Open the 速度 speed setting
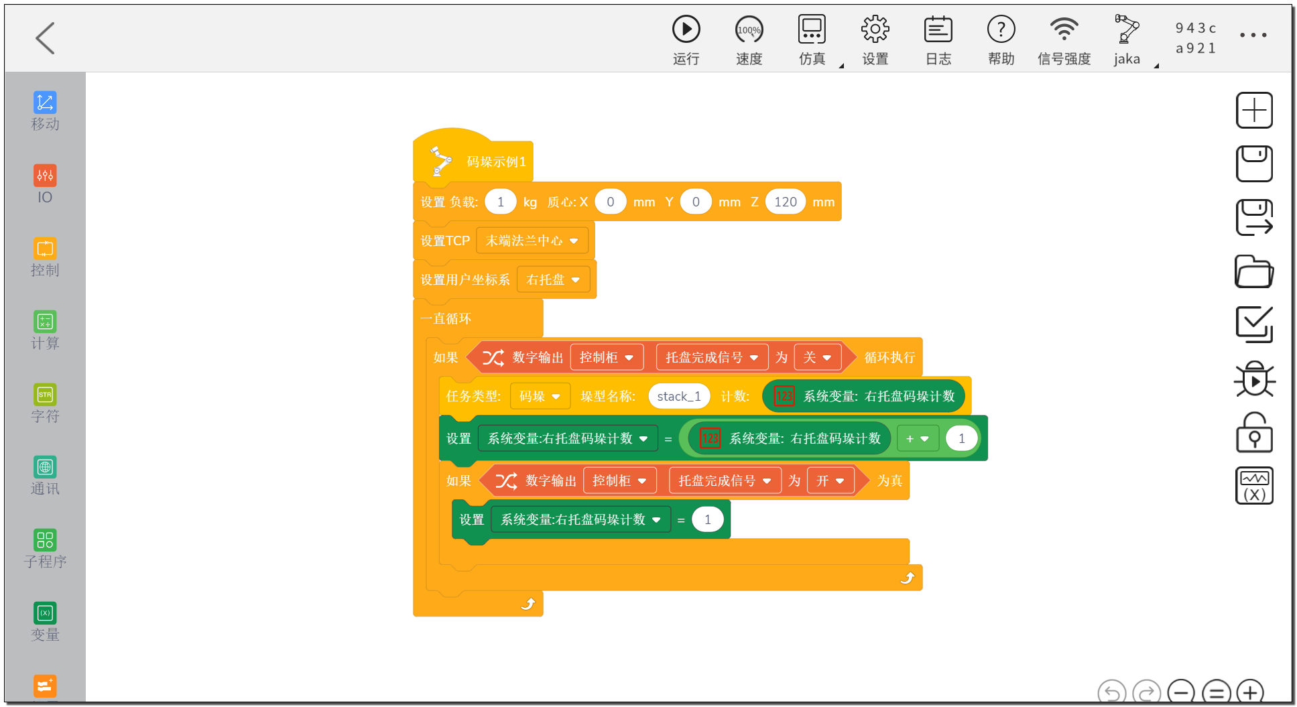1297x707 pixels. tap(749, 40)
